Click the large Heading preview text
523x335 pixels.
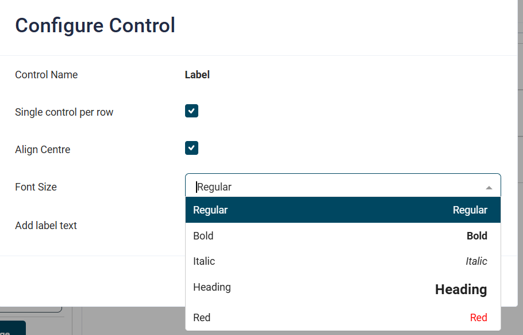coord(460,290)
